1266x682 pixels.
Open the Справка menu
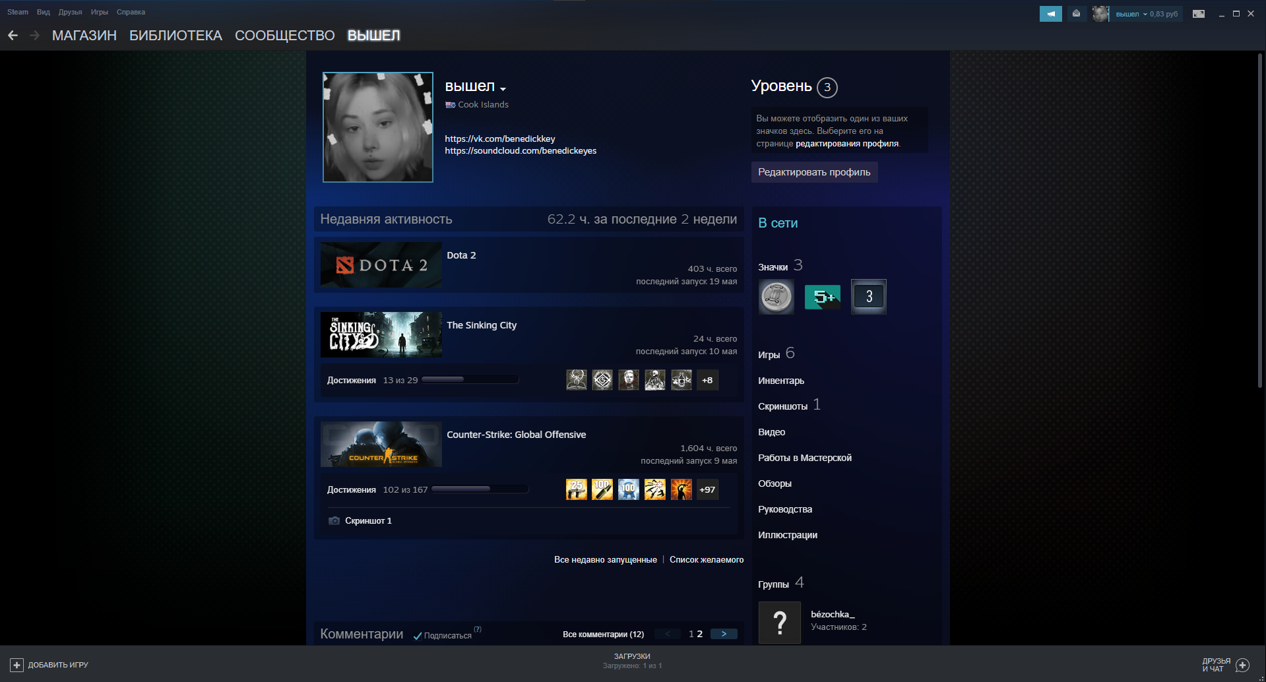(x=131, y=12)
